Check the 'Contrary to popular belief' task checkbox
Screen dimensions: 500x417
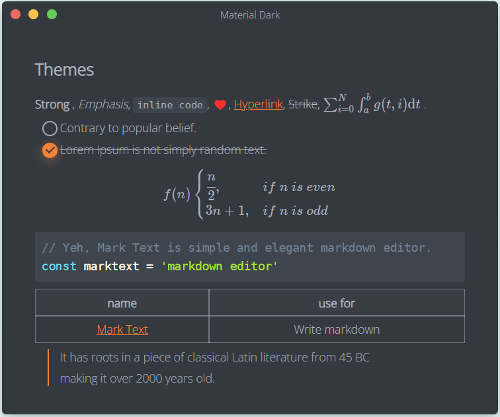pos(50,128)
